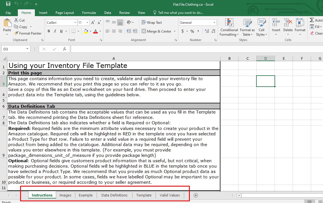This screenshot has height=203, width=323.
Task: Click the Format Painter tool
Action: pyautogui.click(x=28, y=33)
